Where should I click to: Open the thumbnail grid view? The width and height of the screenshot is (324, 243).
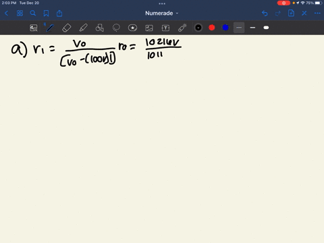(x=20, y=13)
